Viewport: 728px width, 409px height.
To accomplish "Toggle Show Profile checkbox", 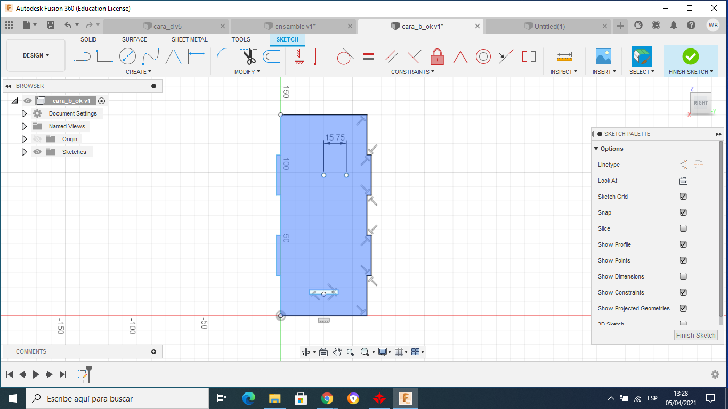I will coord(683,244).
